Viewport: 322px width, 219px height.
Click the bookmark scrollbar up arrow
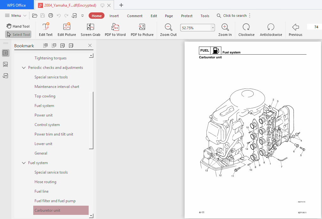(91, 56)
